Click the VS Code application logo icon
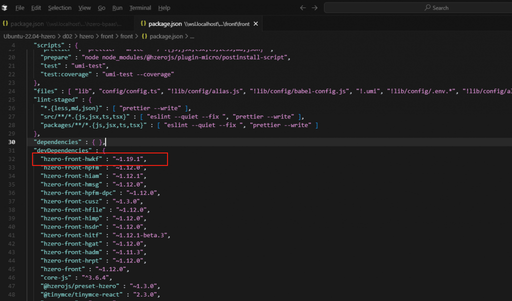512x301 pixels. [x=4, y=8]
